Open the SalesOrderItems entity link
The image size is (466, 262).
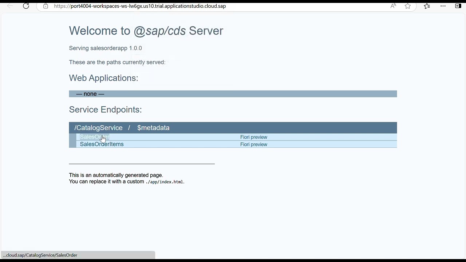102,144
